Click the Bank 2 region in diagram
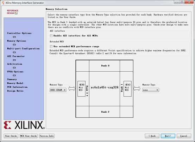 point(105,112)
